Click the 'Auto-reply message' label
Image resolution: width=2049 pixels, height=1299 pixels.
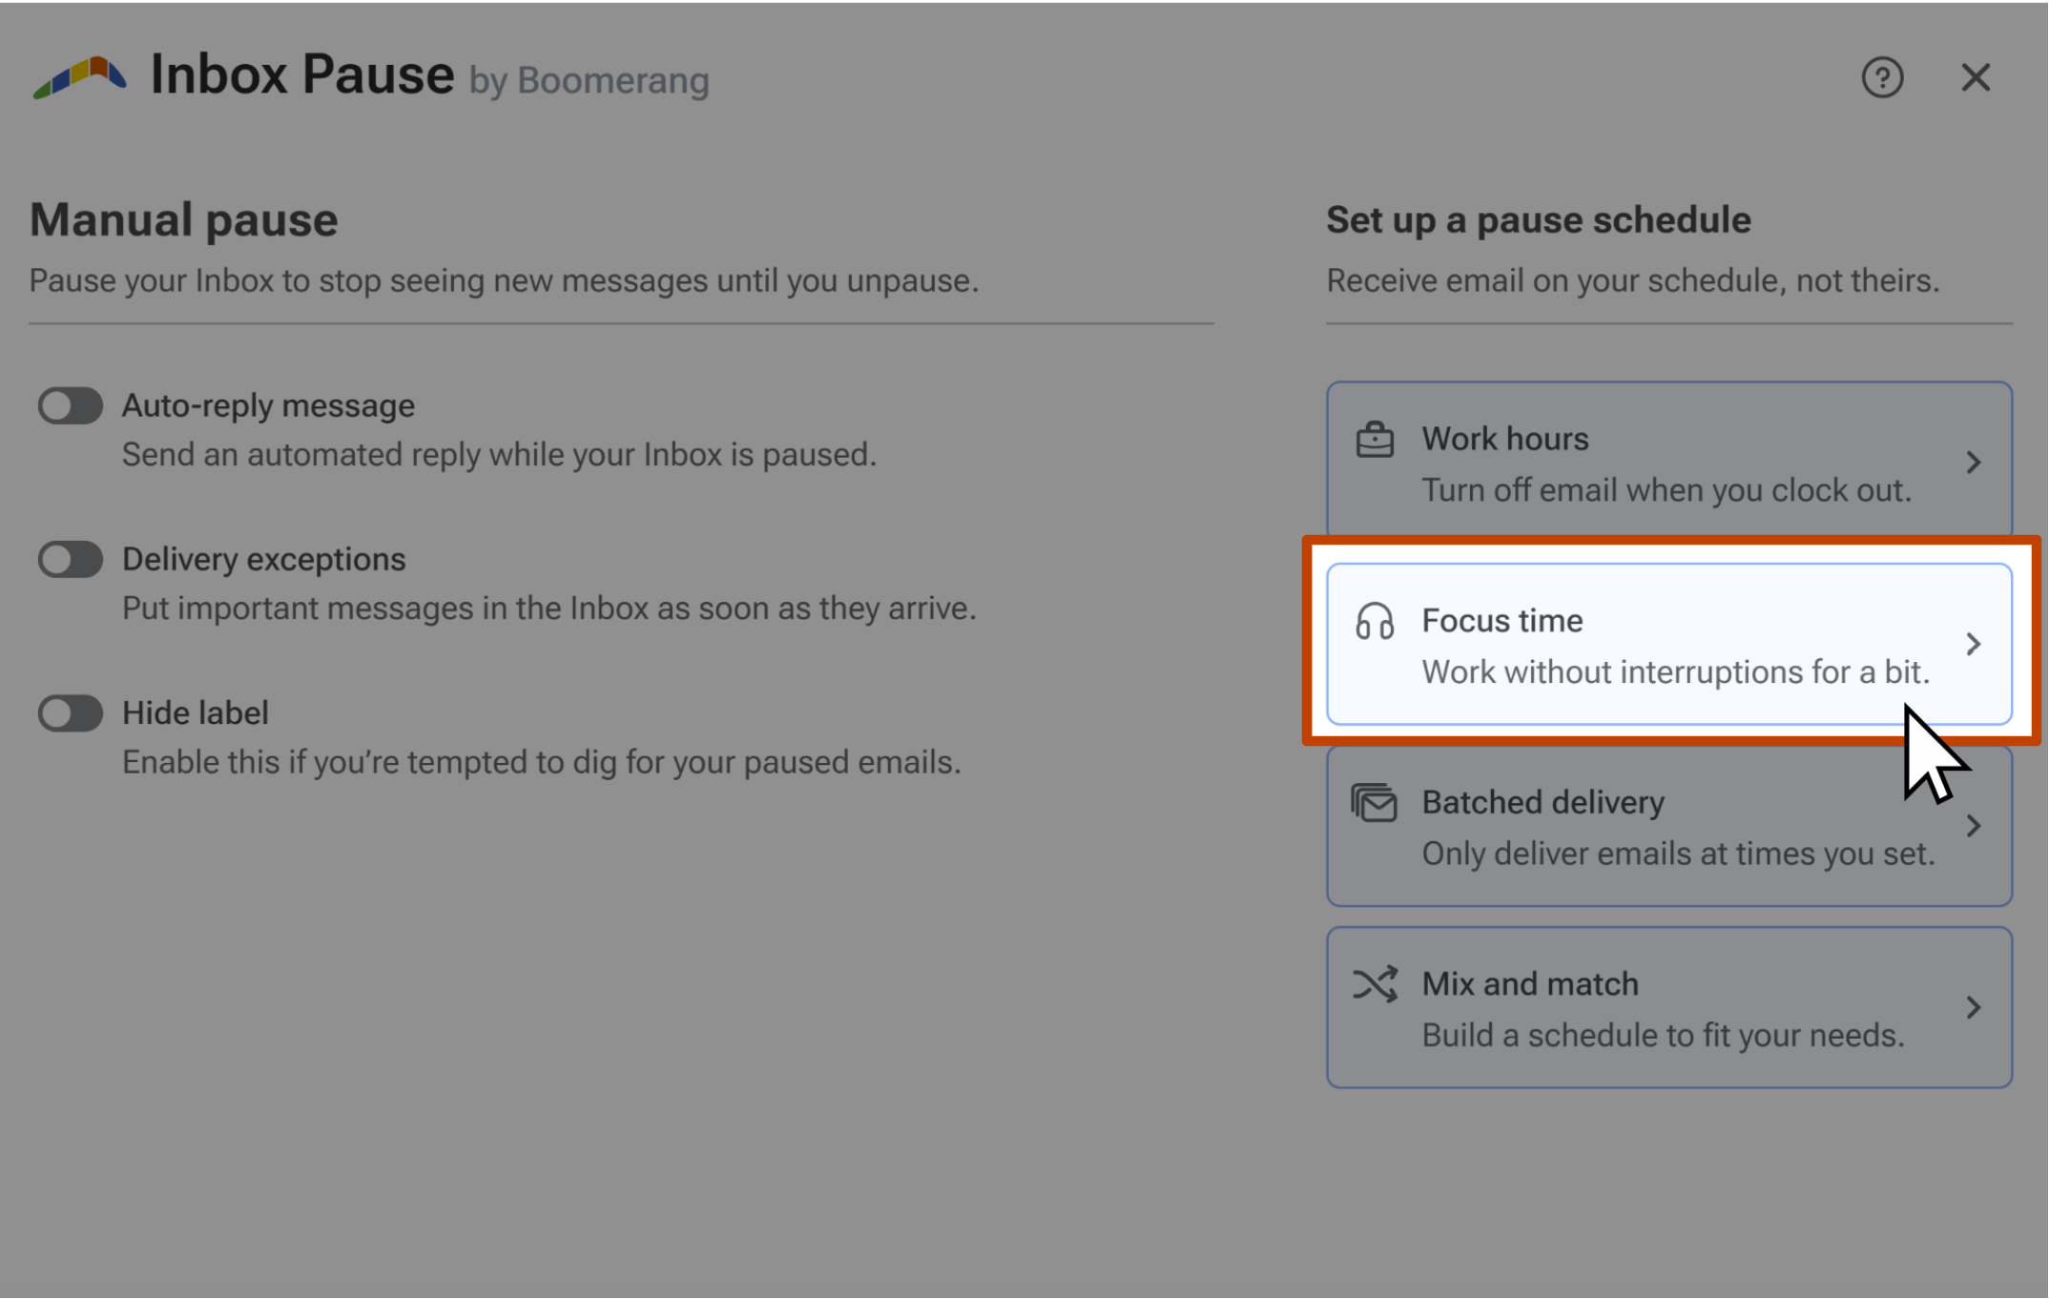coord(268,406)
